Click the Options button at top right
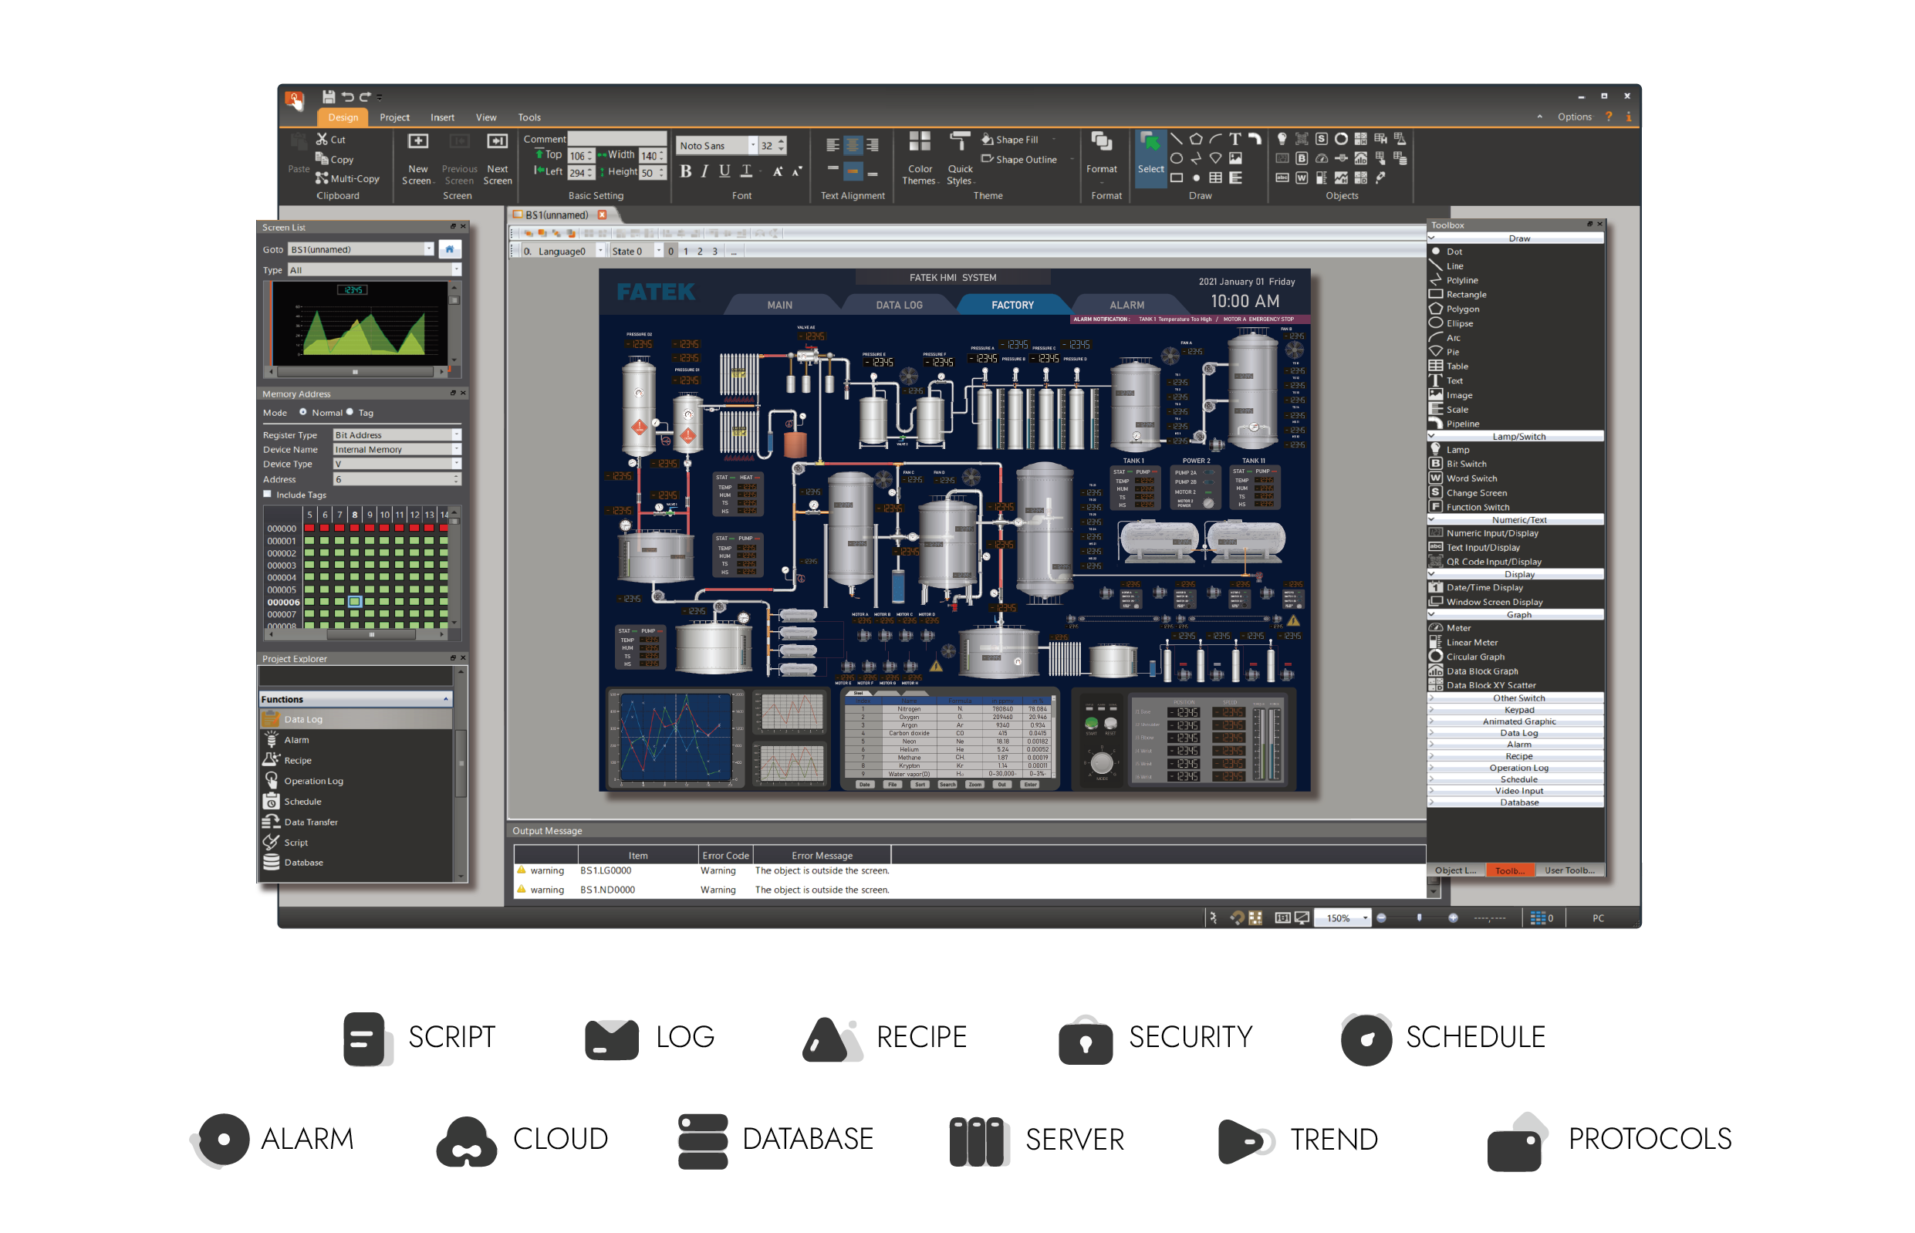This screenshot has width=1915, height=1233. tap(1574, 116)
